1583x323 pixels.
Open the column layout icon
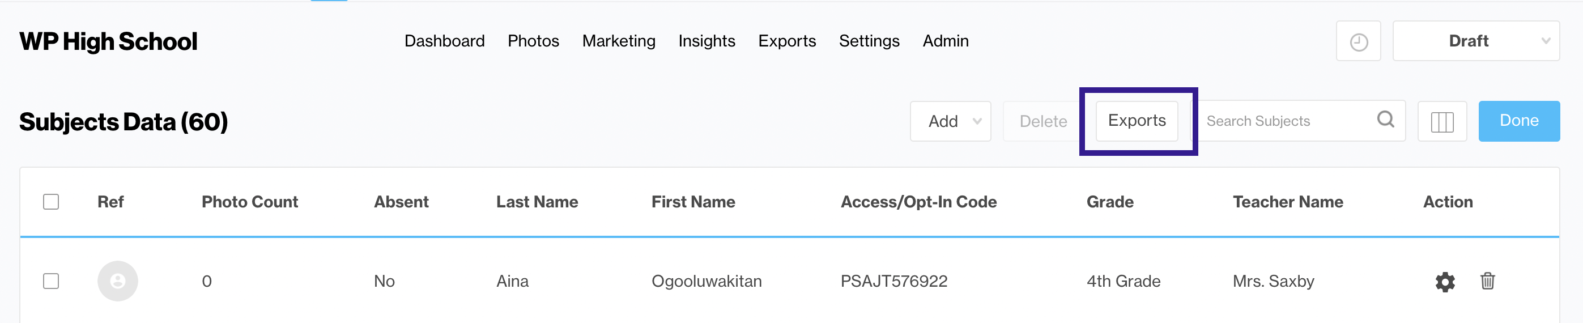pos(1442,122)
